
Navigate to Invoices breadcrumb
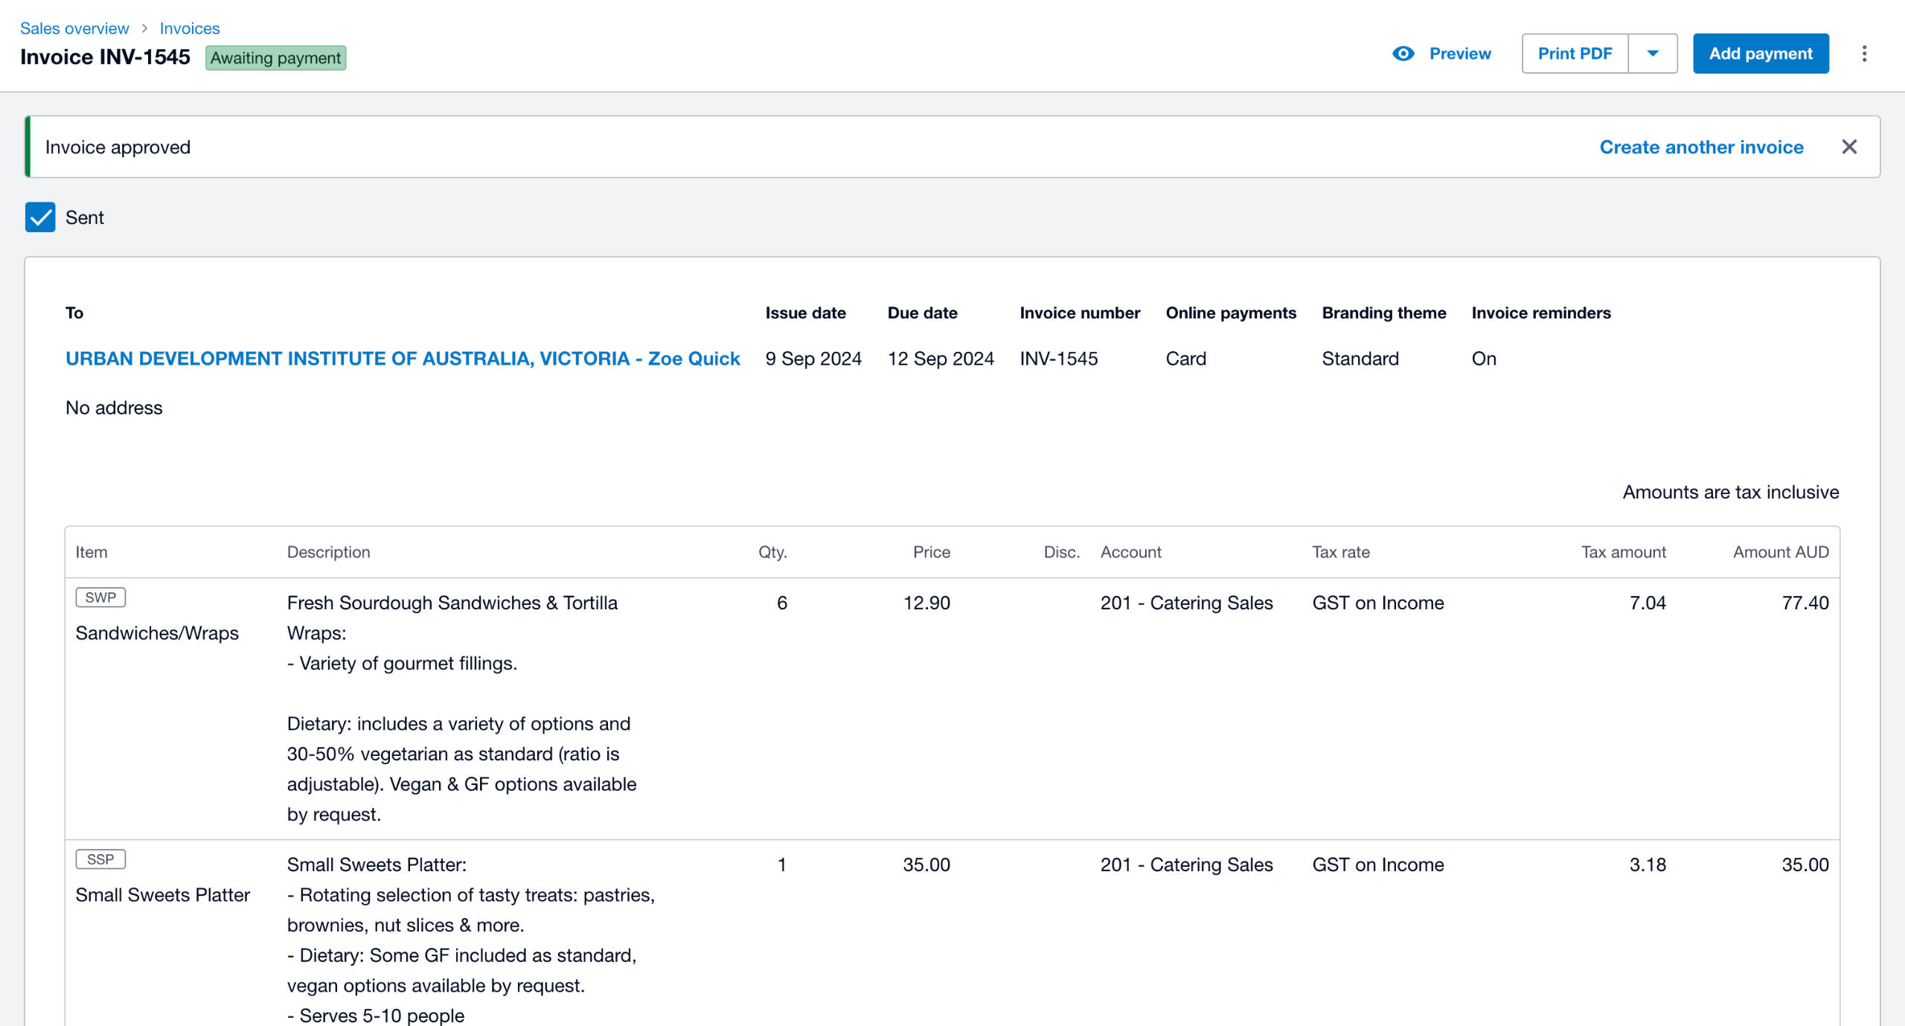[190, 28]
